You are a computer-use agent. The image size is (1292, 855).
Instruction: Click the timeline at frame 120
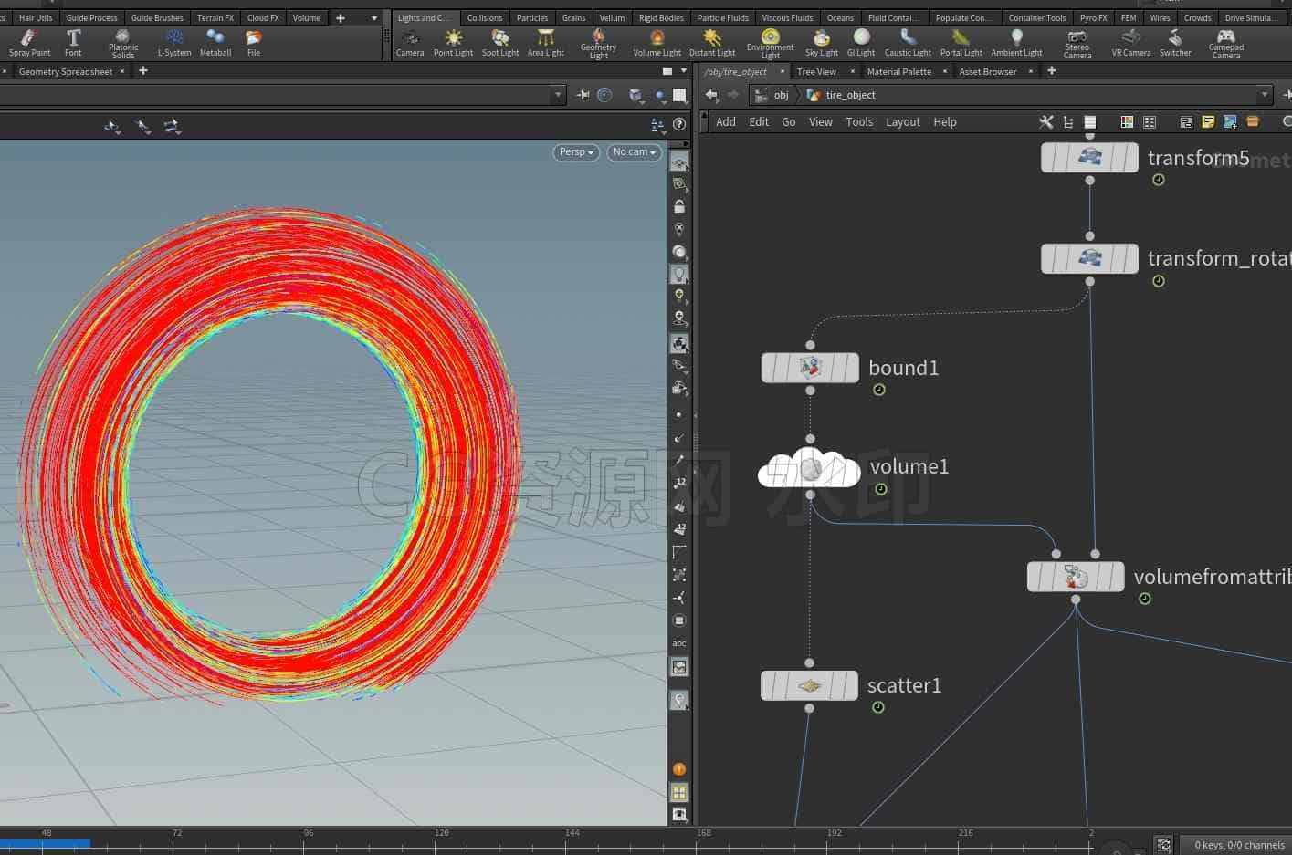tap(441, 833)
